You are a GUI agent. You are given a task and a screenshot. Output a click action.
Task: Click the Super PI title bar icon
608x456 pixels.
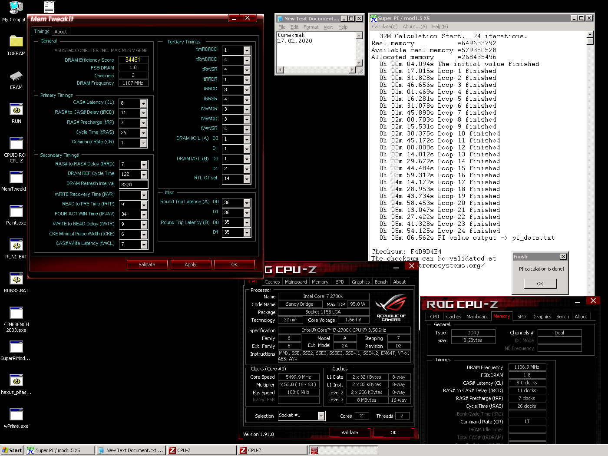coord(373,18)
